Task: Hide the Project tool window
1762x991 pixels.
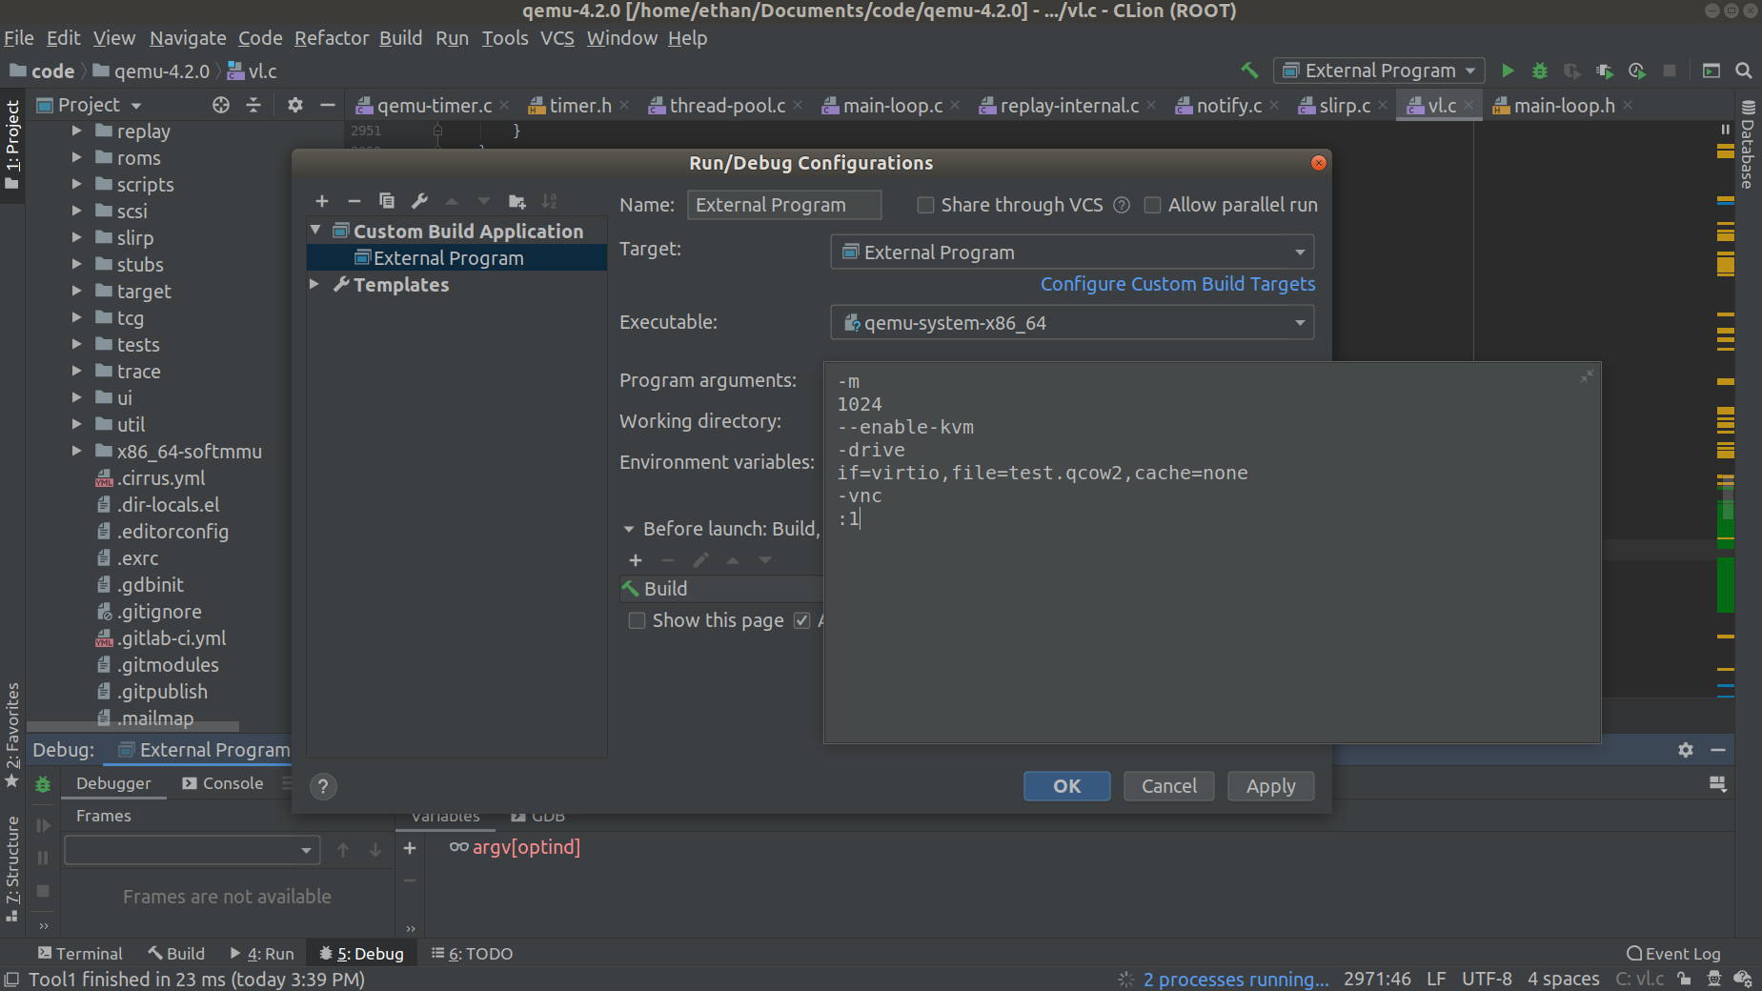Action: tap(328, 105)
